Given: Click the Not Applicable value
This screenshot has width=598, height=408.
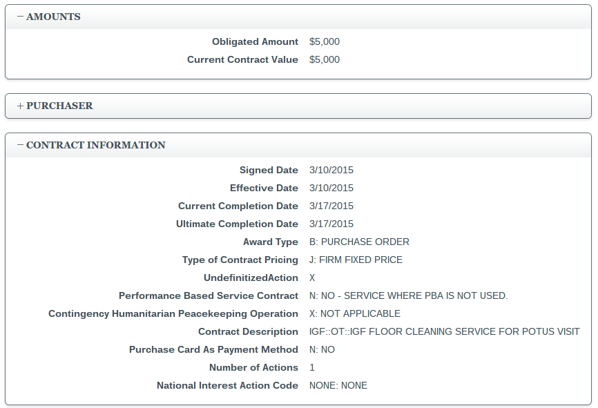Looking at the screenshot, I should point(355,313).
